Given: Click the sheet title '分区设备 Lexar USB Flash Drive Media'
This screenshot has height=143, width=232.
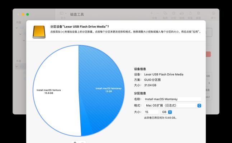Looking at the screenshot, I should 80,26.
